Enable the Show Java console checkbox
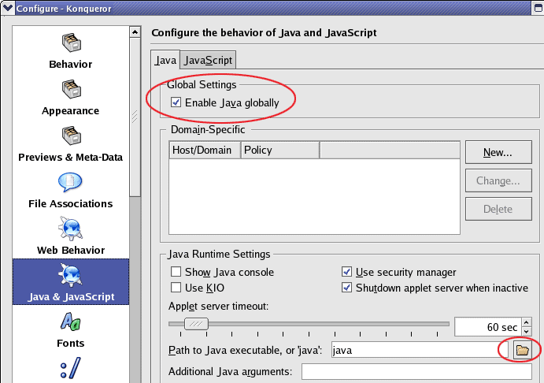 (176, 272)
